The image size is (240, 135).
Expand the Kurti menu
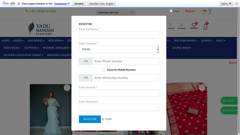click(x=220, y=40)
